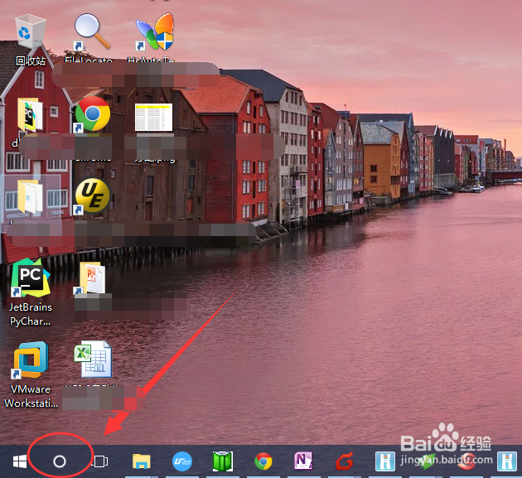Switch to Chrome on the taskbar
The image size is (522, 478).
click(263, 461)
